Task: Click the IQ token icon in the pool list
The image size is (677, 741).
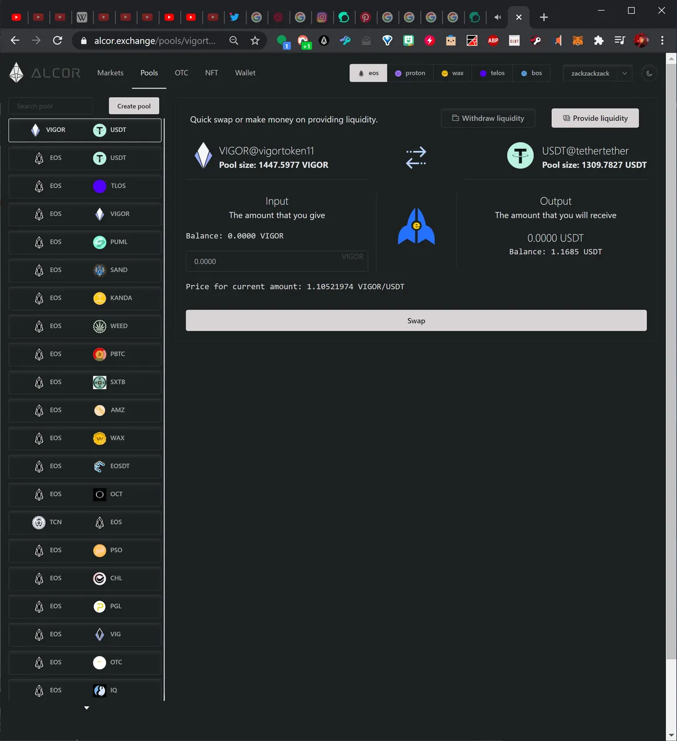Action: pyautogui.click(x=100, y=690)
